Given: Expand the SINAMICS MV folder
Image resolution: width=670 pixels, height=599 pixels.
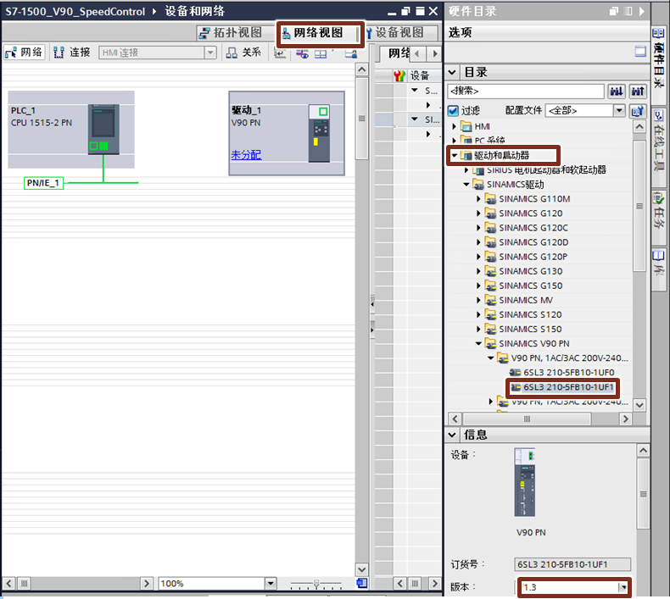Looking at the screenshot, I should pos(478,300).
